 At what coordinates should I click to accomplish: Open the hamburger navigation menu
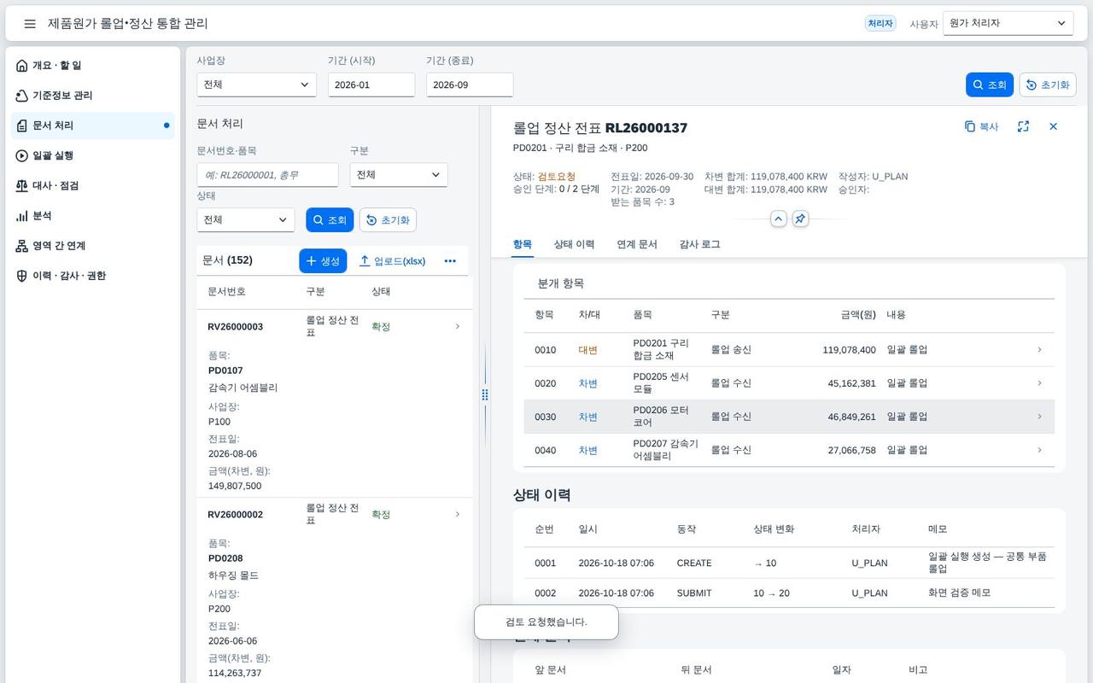[30, 24]
